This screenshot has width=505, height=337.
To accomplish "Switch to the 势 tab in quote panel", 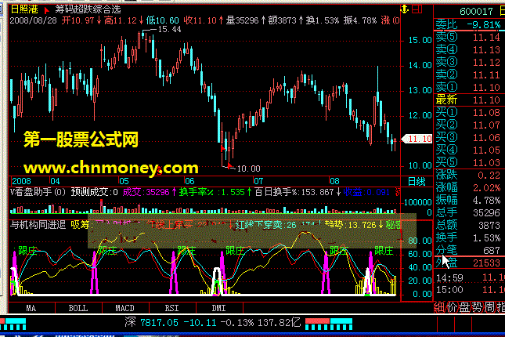I will (x=476, y=307).
